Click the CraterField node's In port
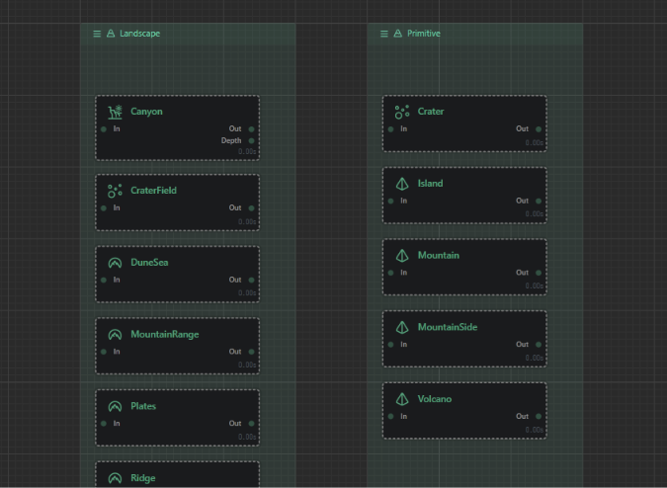The image size is (667, 488). tap(104, 208)
